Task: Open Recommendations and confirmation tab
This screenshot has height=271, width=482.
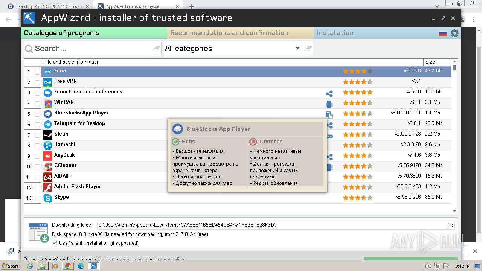Action: coord(240,33)
